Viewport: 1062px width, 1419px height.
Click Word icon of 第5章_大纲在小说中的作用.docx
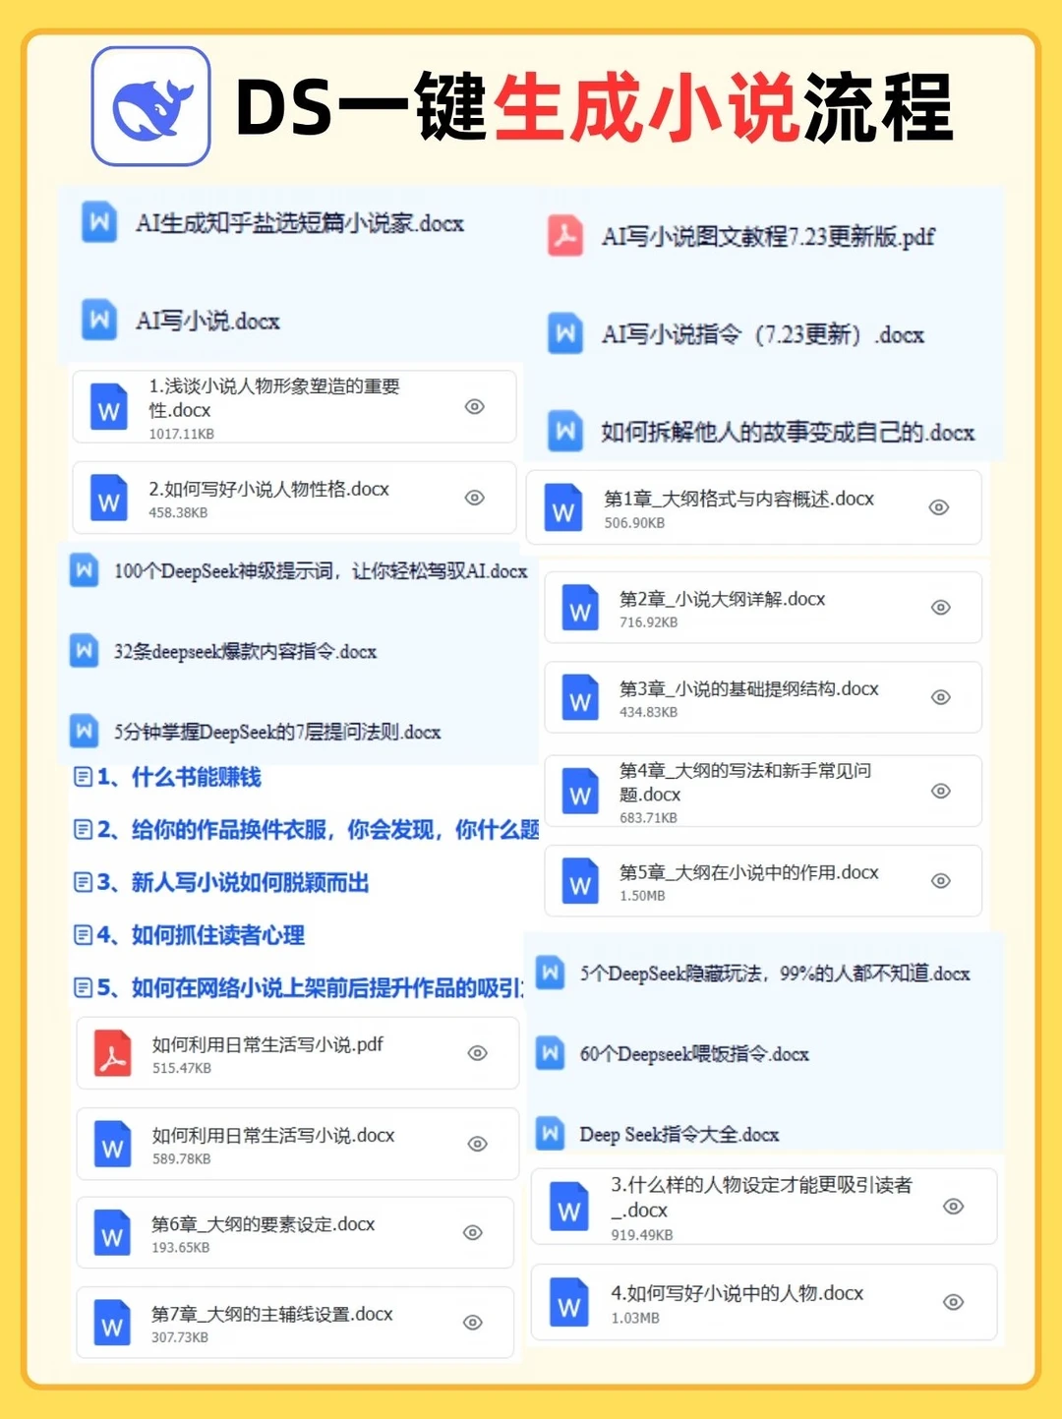579,881
